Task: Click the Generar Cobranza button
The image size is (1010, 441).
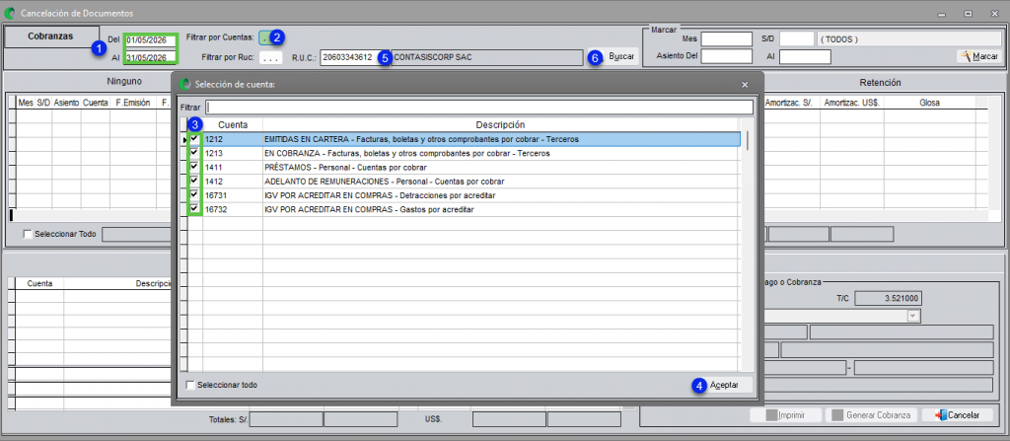Action: 871,415
